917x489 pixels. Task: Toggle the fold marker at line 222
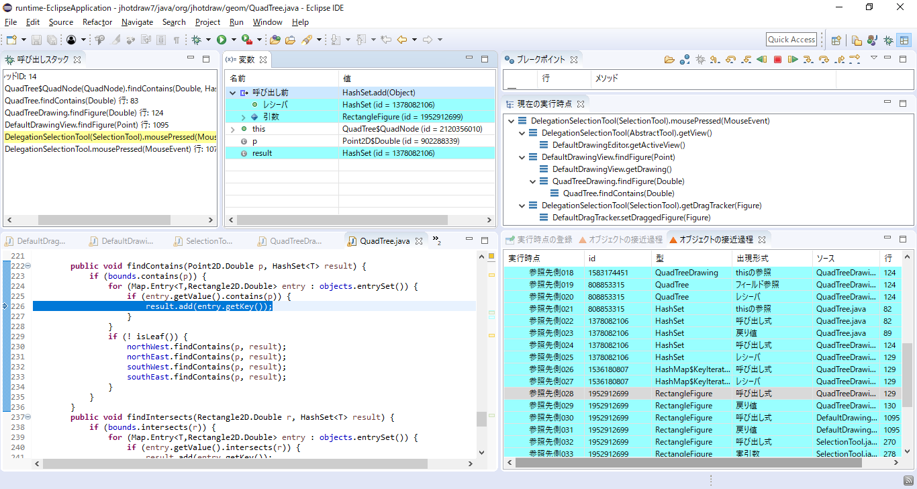29,267
